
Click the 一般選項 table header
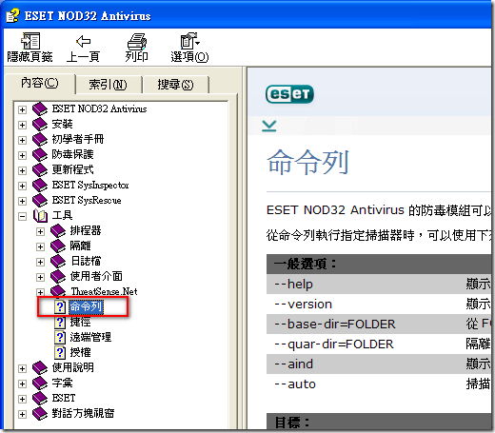(379, 264)
